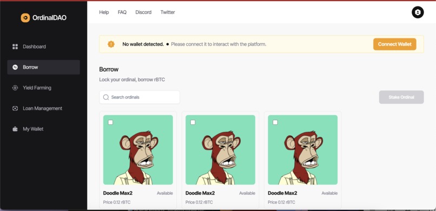Image resolution: width=436 pixels, height=211 pixels.
Task: Click the Dashboard grid icon
Action: pyautogui.click(x=15, y=47)
